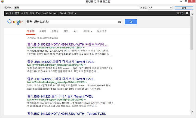Click the 로그인 link
This screenshot has width=196, height=118.
pos(180,13)
